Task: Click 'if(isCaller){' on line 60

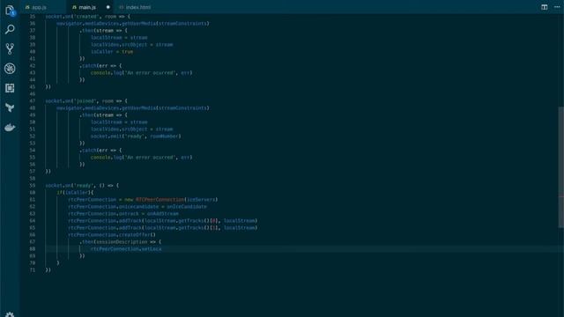Action: coord(75,193)
